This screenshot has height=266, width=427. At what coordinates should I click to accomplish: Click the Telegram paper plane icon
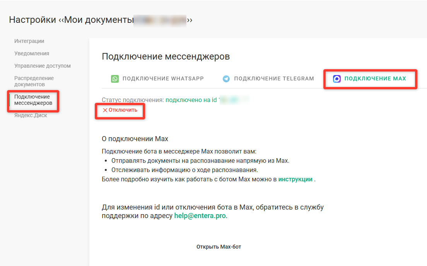(x=226, y=79)
